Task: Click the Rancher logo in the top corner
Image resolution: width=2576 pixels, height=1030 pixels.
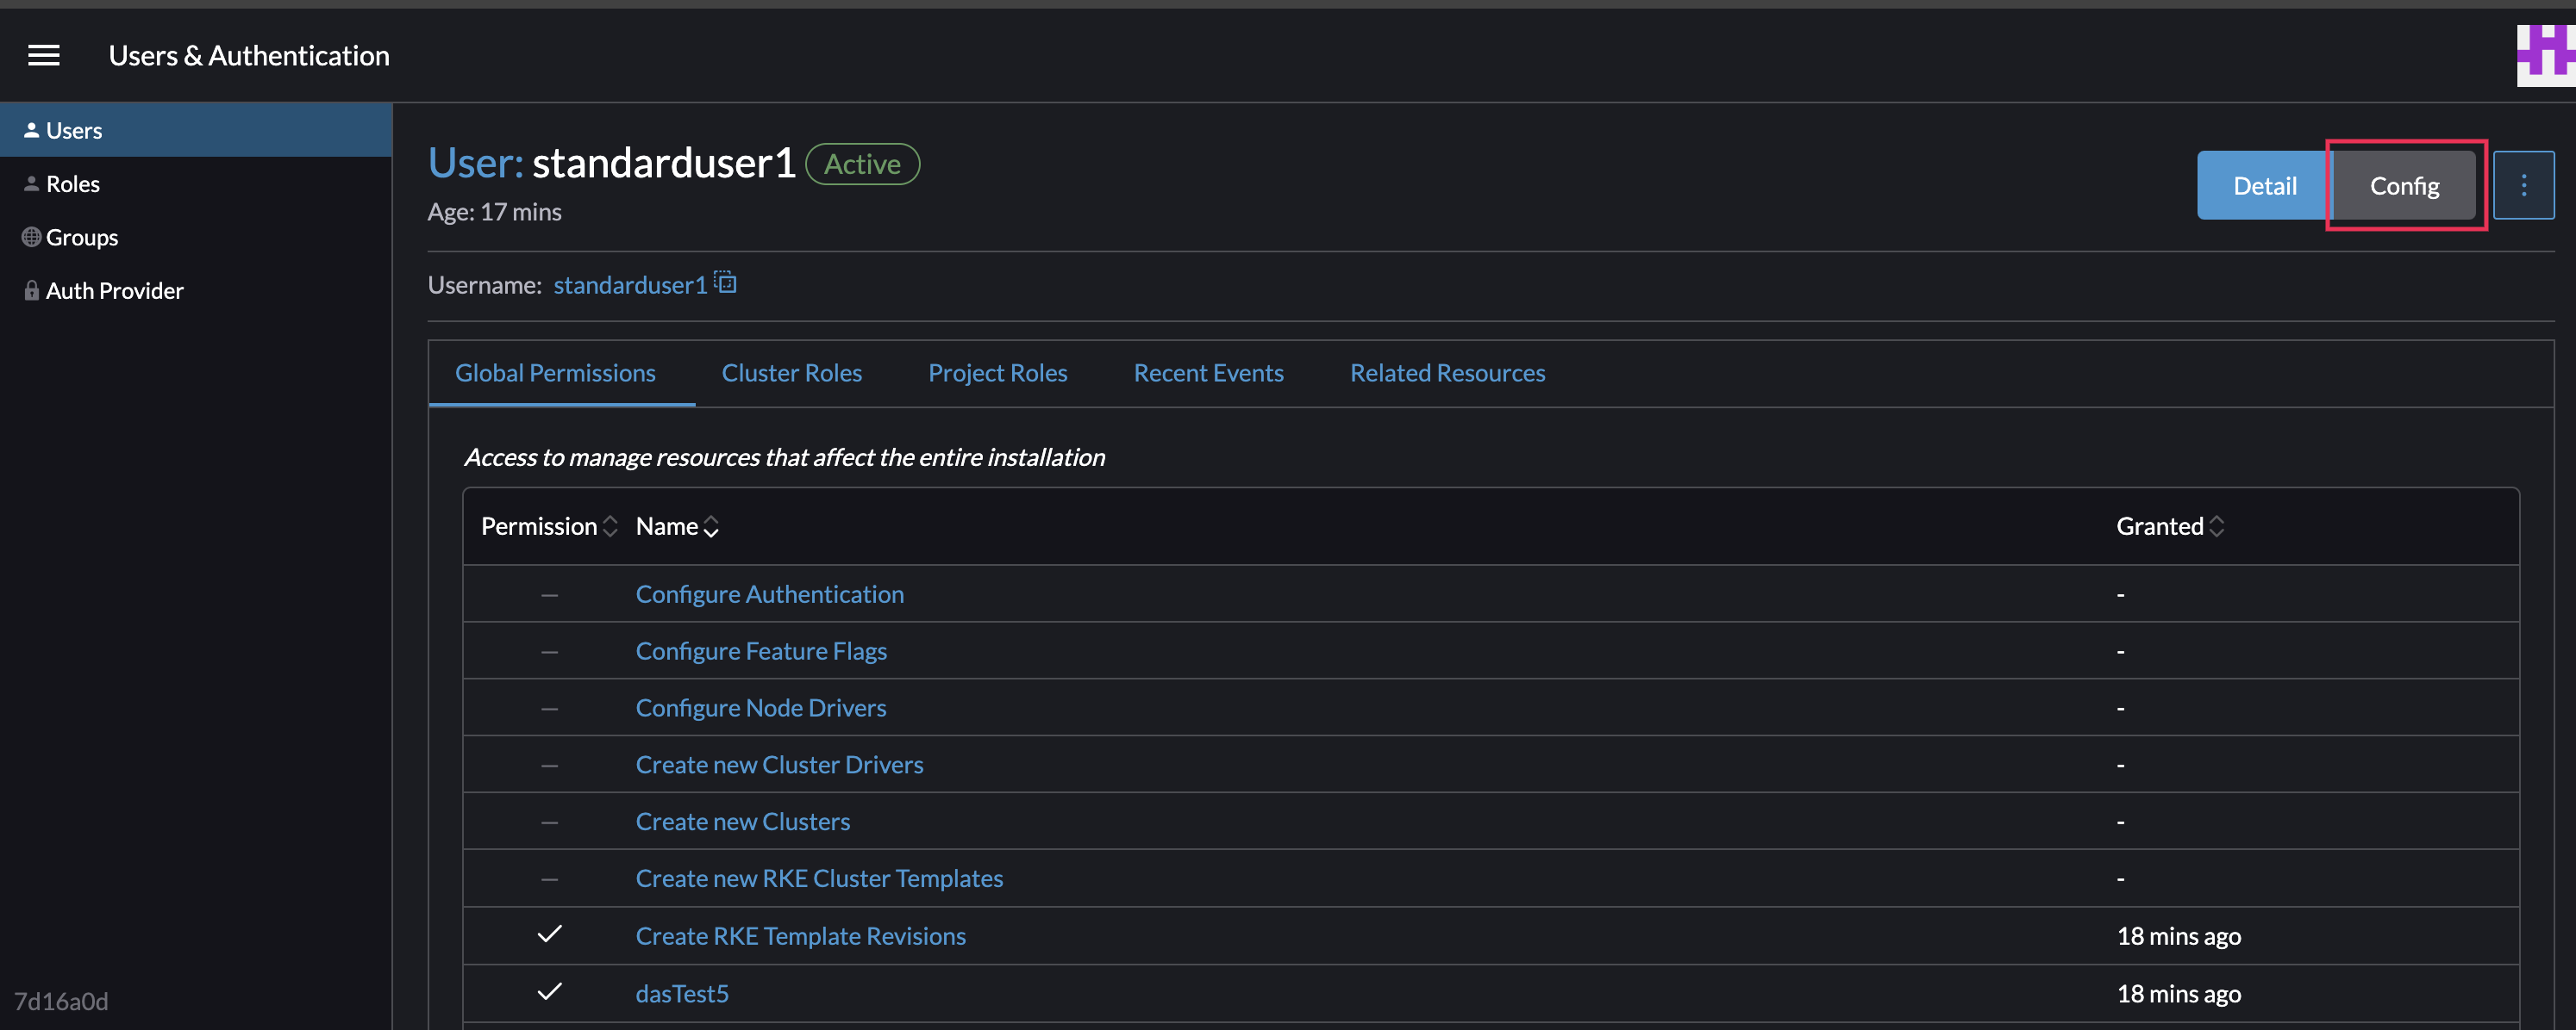Action: (2544, 55)
